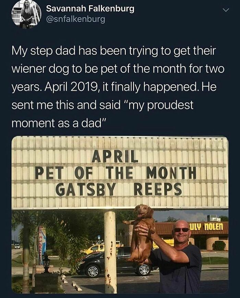The height and width of the screenshot is (298, 240).
Task: Open the @snfalkenburg handle link
Action: [75, 19]
